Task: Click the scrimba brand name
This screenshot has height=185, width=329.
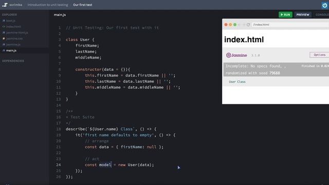Action: 16,5
